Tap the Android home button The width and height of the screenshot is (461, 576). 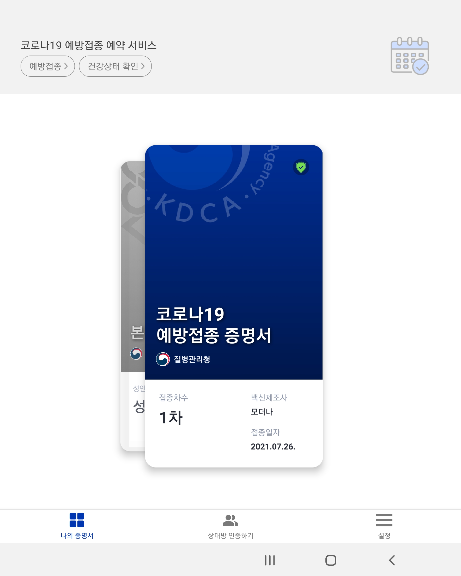(x=331, y=560)
